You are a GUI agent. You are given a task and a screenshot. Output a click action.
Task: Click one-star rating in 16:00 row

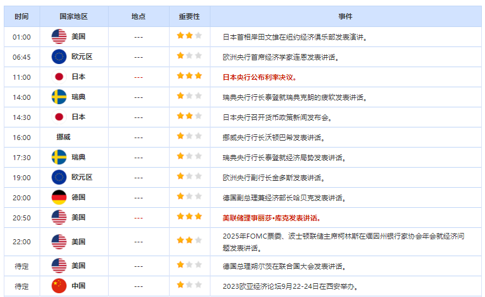click(189, 136)
